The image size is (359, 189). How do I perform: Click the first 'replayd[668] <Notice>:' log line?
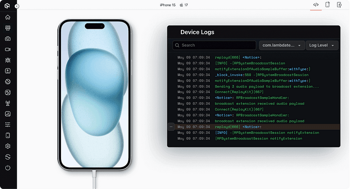pyautogui.click(x=238, y=57)
